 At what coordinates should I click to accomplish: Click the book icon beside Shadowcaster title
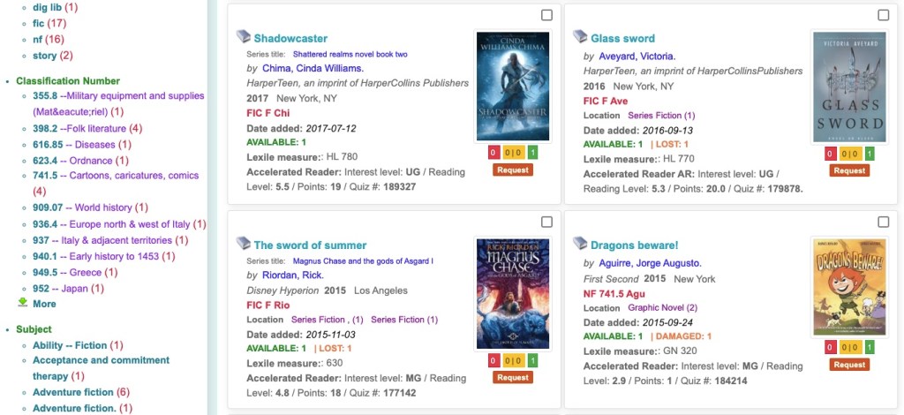[x=244, y=37]
